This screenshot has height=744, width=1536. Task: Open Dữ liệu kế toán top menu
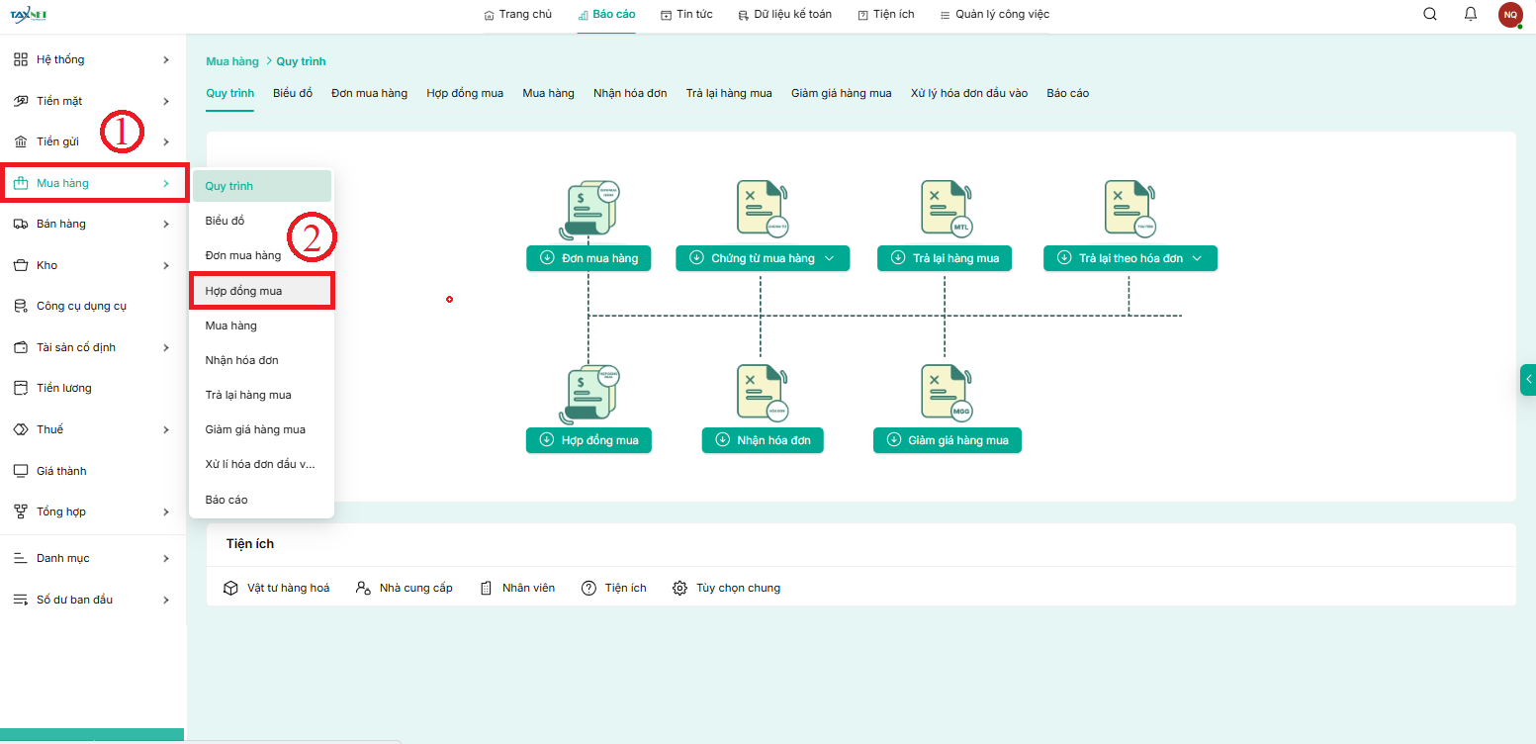click(786, 15)
